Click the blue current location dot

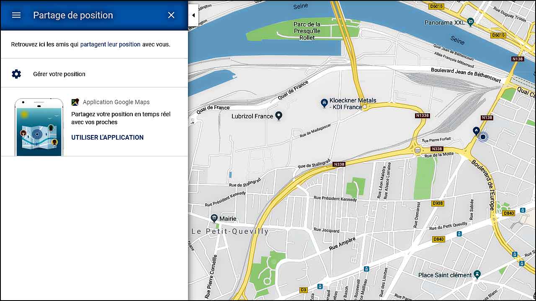[483, 137]
